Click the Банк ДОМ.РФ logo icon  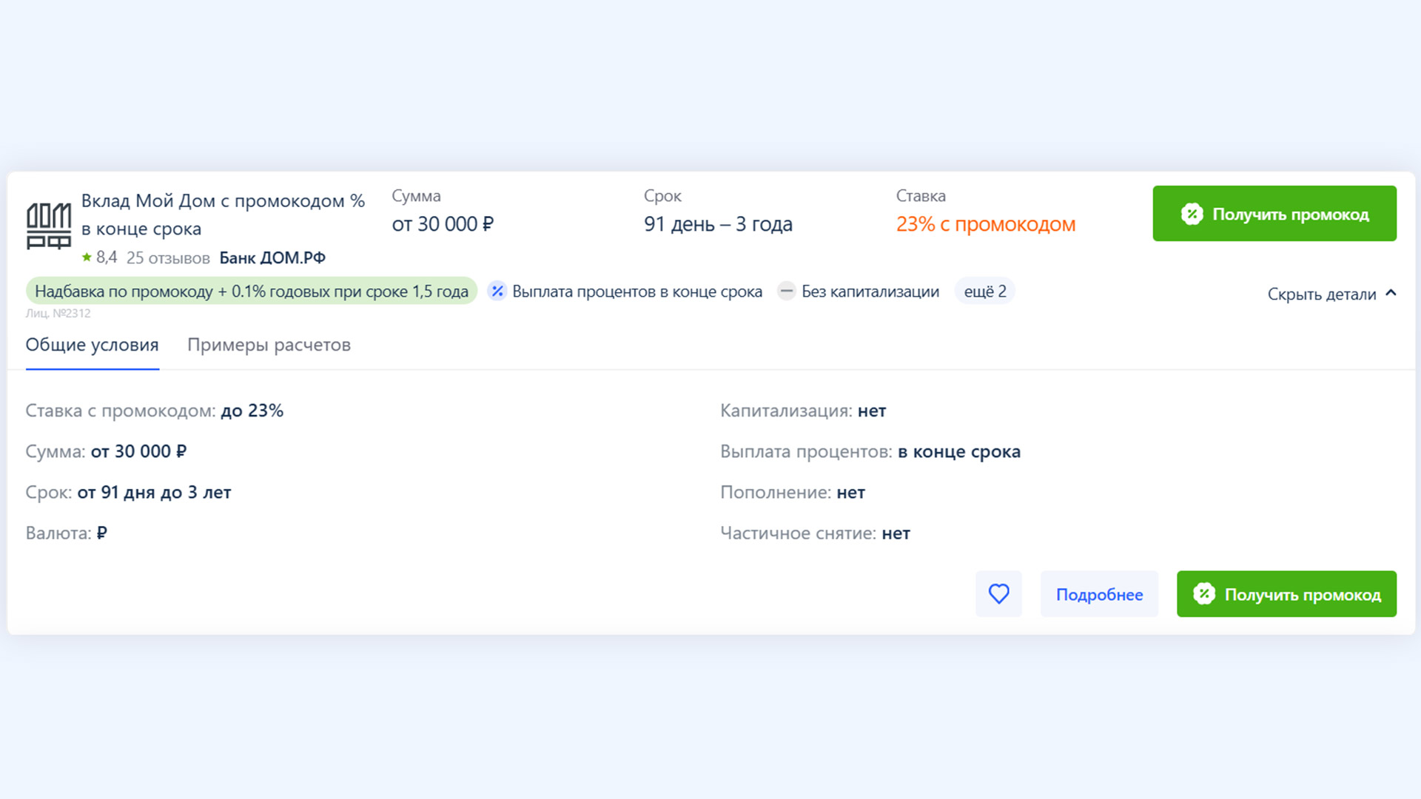[x=49, y=226]
